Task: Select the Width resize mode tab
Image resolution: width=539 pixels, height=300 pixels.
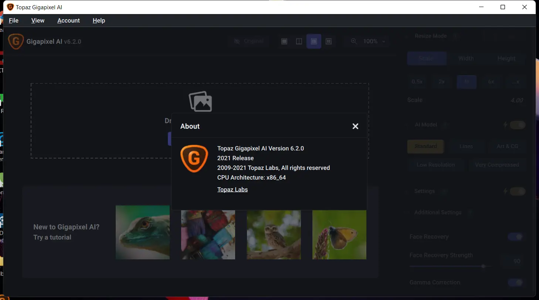Action: tap(466, 58)
